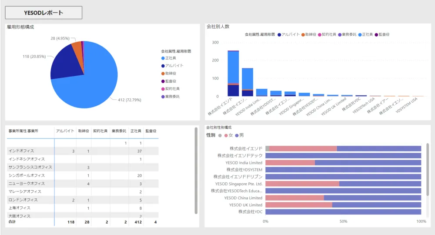Click the 28 (4.95%) pie data label
The width and height of the screenshot is (435, 235).
pos(60,38)
